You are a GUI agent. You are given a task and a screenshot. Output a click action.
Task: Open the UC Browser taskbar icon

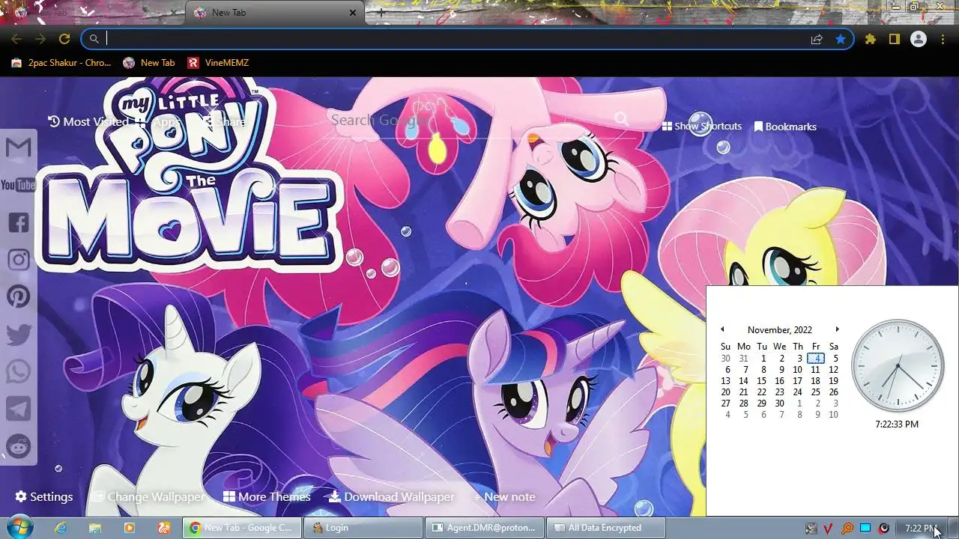(x=163, y=528)
